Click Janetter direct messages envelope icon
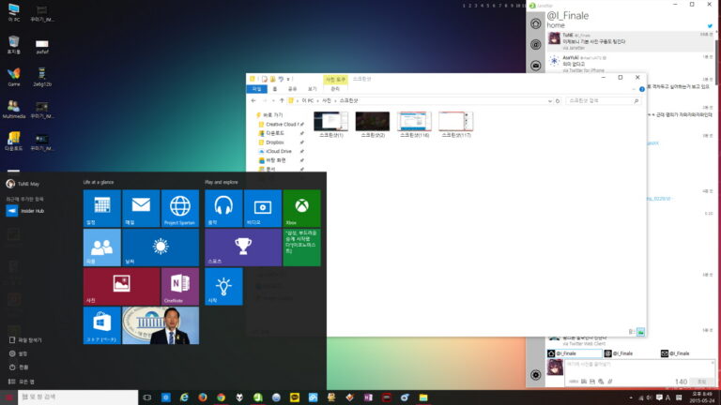Viewport: 721px width, 405px height. click(x=536, y=66)
